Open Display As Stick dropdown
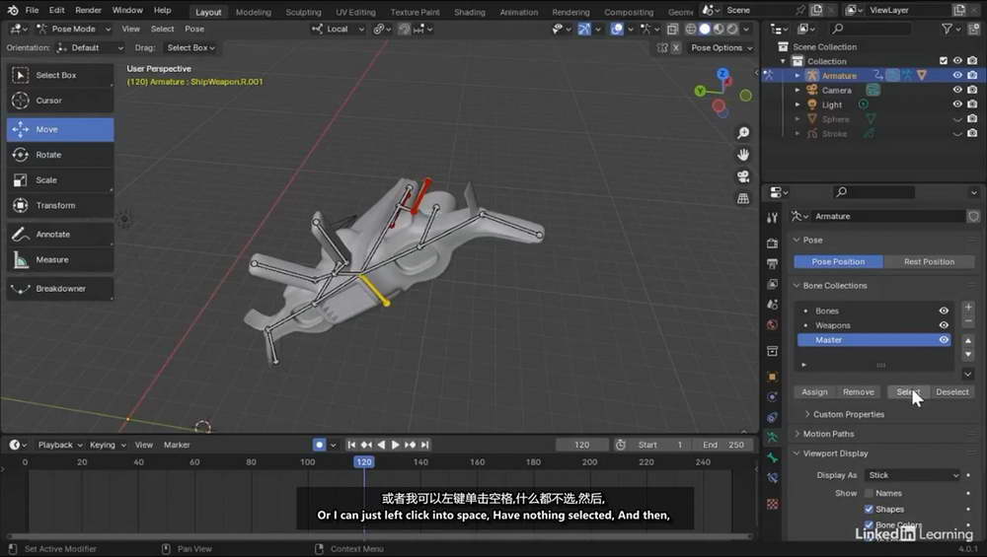 click(912, 476)
